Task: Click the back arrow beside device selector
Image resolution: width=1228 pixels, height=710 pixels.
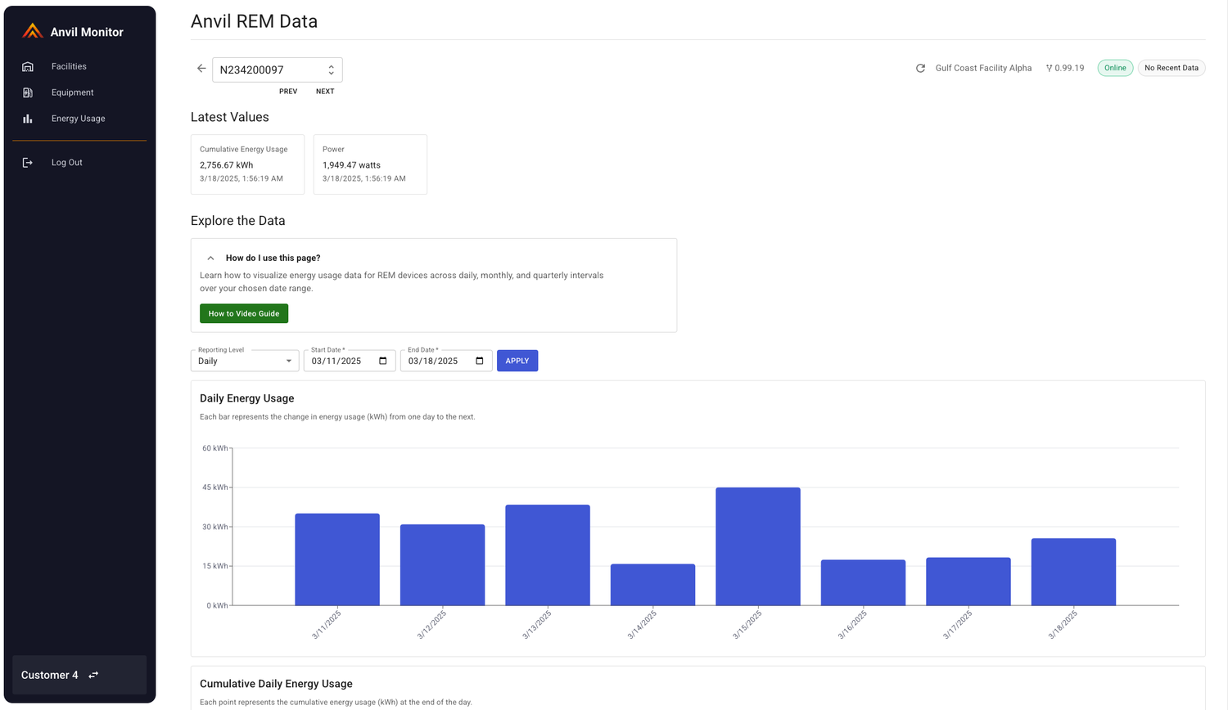Action: point(201,69)
